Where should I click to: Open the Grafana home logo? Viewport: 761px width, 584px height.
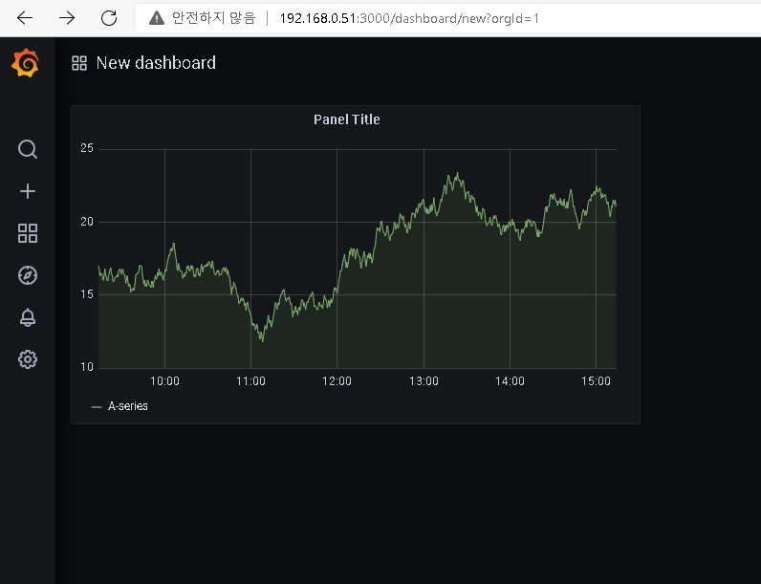[25, 62]
